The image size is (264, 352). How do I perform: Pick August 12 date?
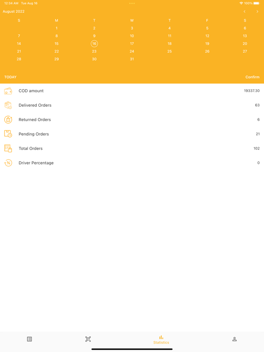[x=207, y=36]
